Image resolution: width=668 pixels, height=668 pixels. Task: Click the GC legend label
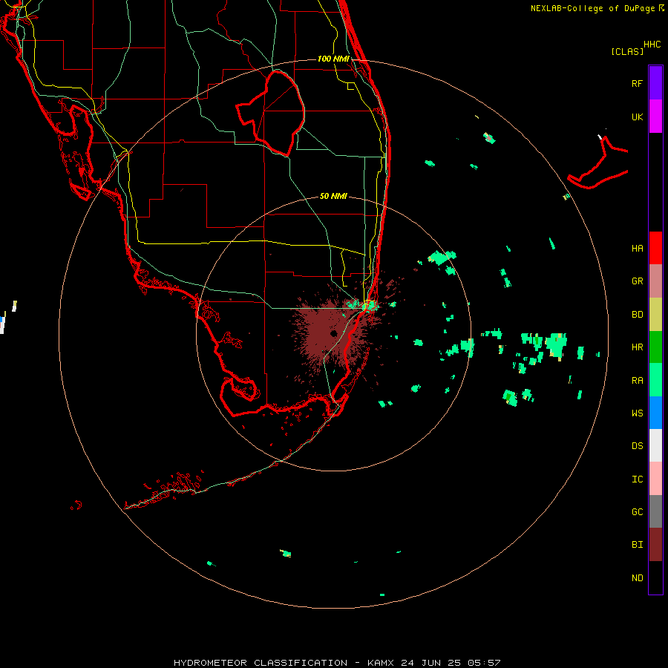click(638, 512)
